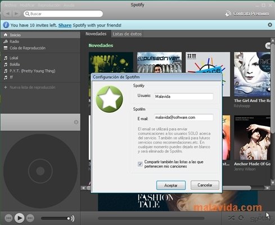
Task: Click the E-mail field in Spotifm dialog
Action: tap(183, 118)
